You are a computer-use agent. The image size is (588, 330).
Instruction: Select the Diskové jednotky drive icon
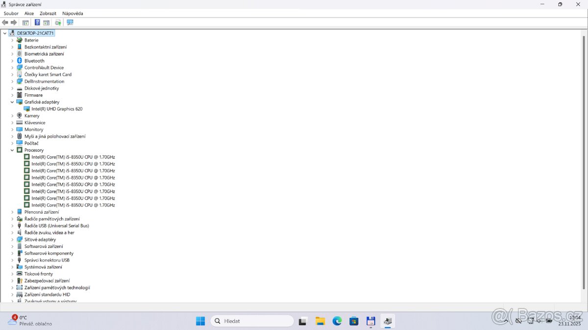pyautogui.click(x=20, y=88)
